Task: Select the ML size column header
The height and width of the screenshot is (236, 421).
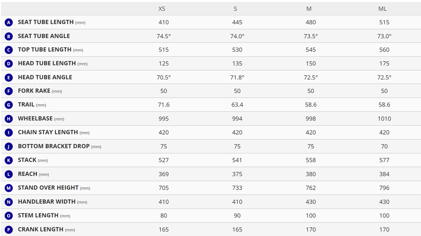Action: pos(383,9)
